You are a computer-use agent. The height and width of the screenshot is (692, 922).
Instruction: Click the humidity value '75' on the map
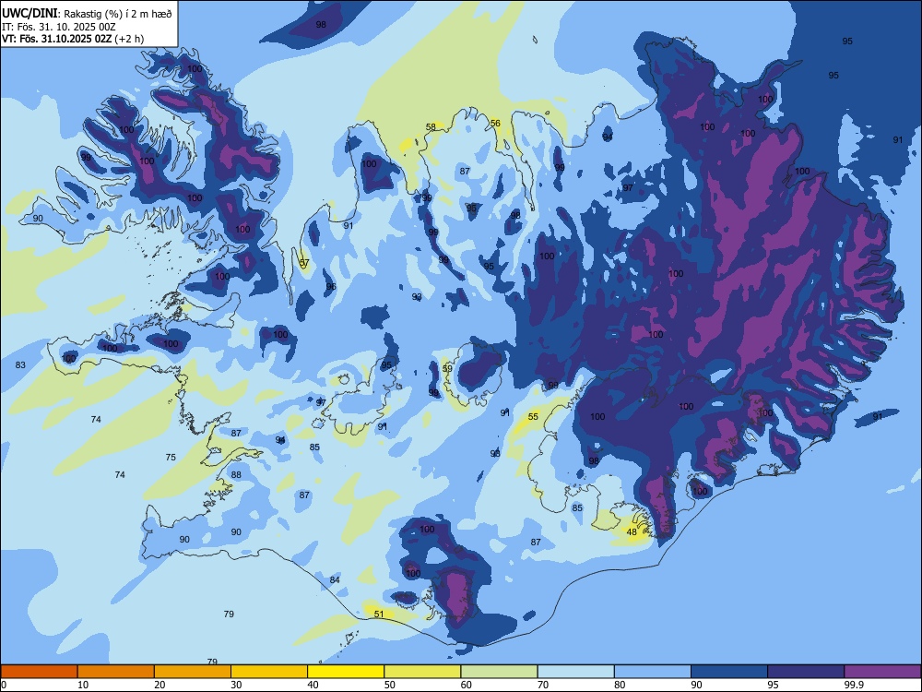171,458
